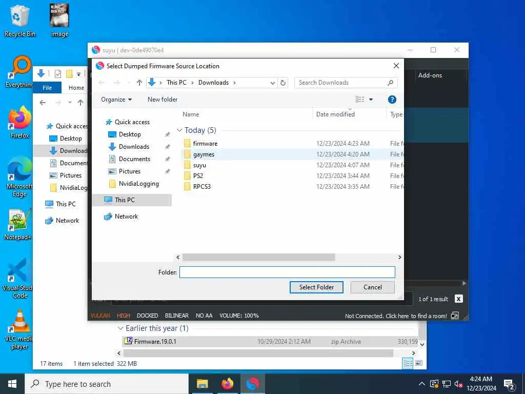Select the gaymes folder
The width and height of the screenshot is (525, 394).
(204, 154)
